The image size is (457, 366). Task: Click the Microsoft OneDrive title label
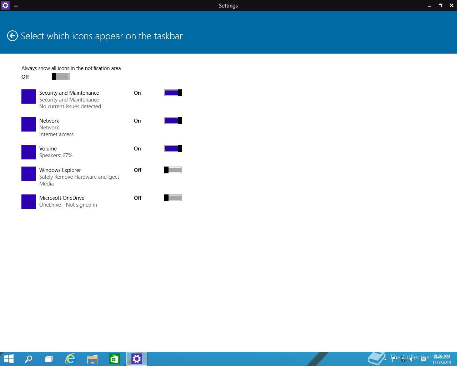[x=62, y=198]
